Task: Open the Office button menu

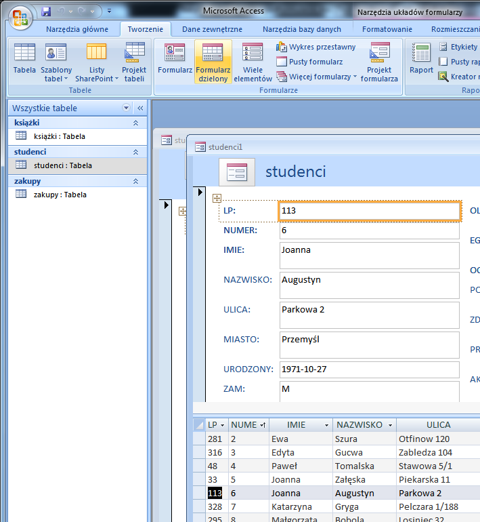Action: tap(20, 18)
